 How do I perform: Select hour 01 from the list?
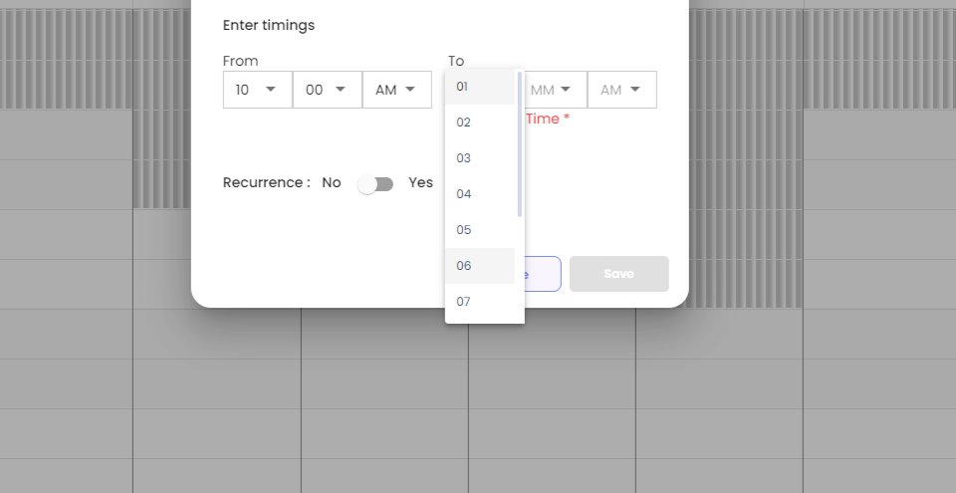click(480, 87)
